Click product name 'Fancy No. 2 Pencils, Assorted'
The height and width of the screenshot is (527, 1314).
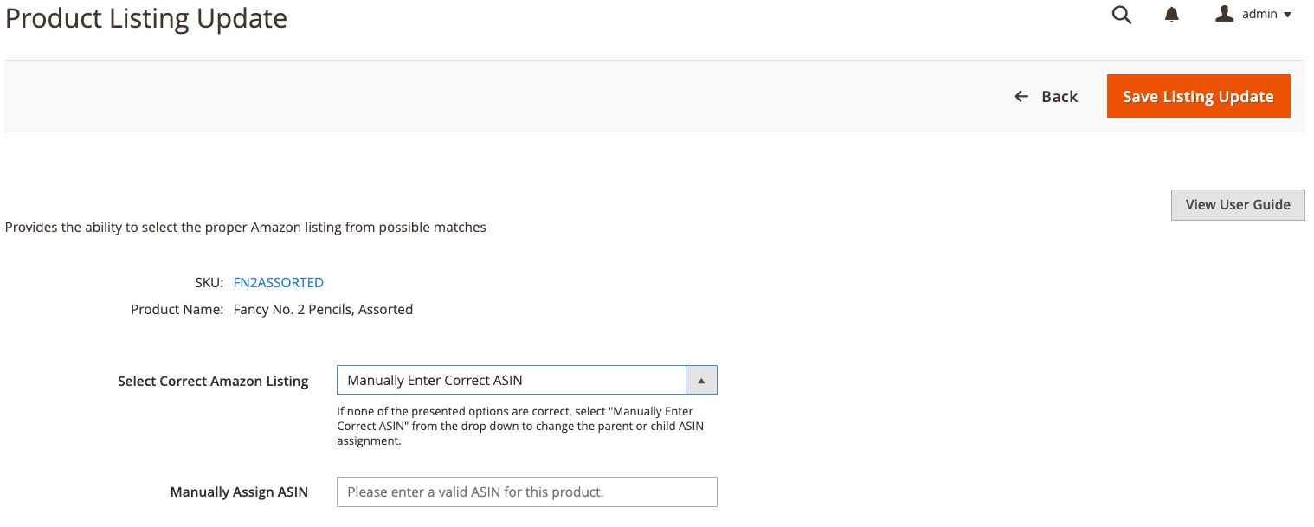pos(323,309)
